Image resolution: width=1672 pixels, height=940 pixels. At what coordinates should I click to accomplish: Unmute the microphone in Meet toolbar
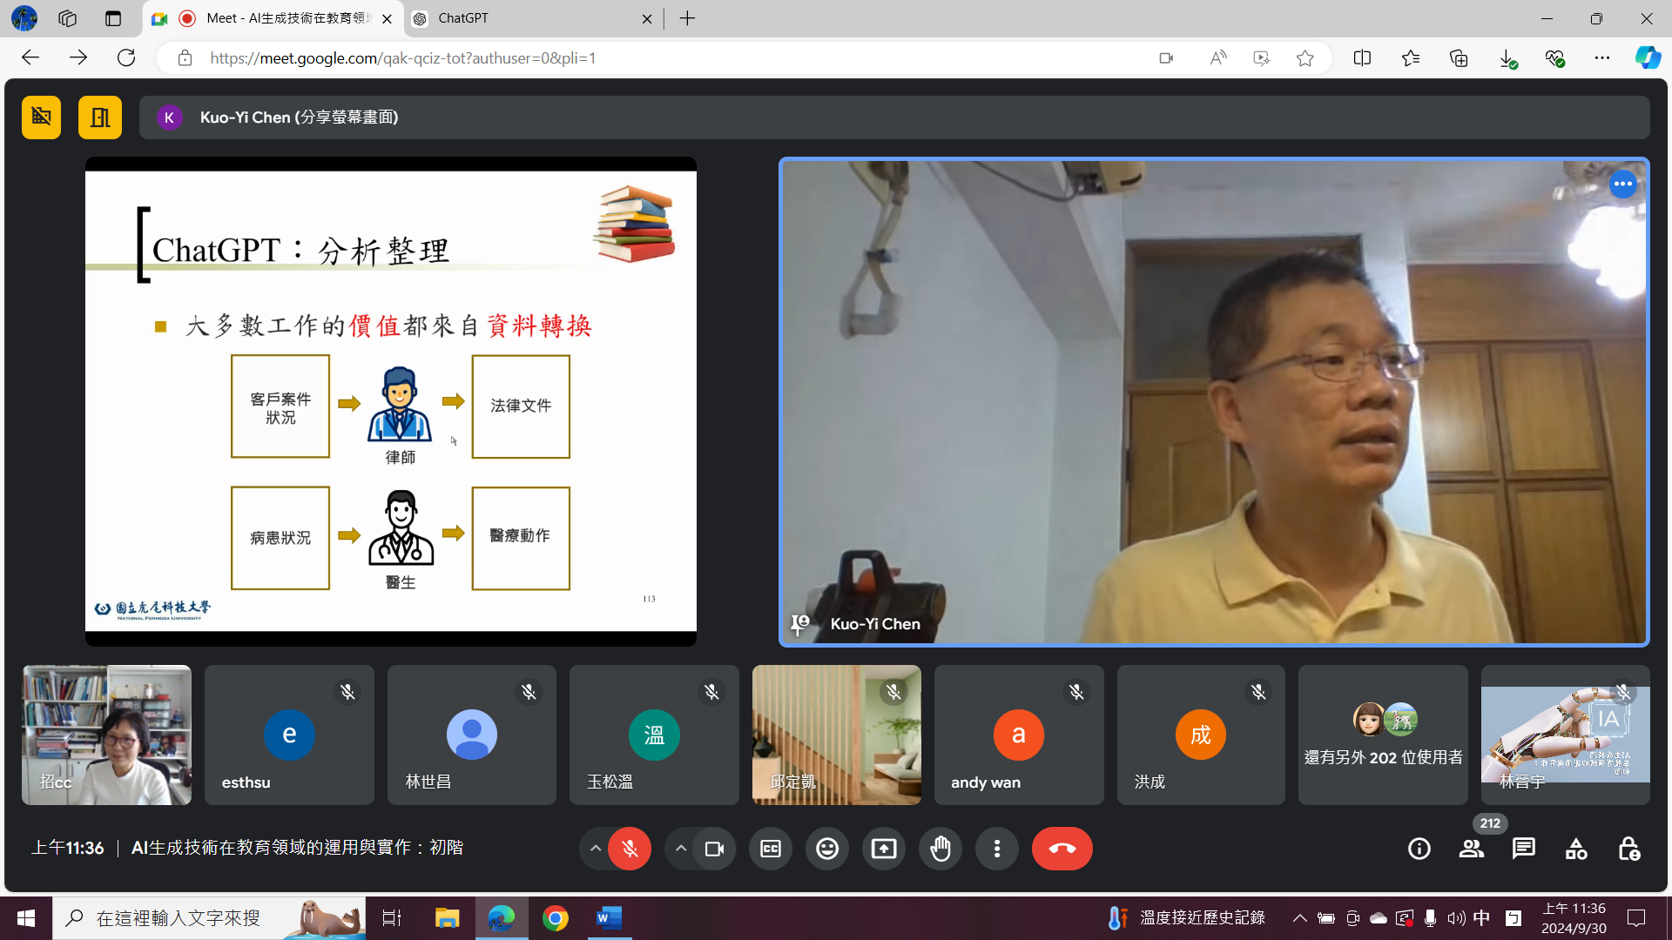[x=630, y=849]
